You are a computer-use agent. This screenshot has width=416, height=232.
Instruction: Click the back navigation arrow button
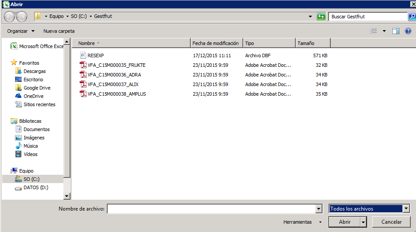click(9, 17)
